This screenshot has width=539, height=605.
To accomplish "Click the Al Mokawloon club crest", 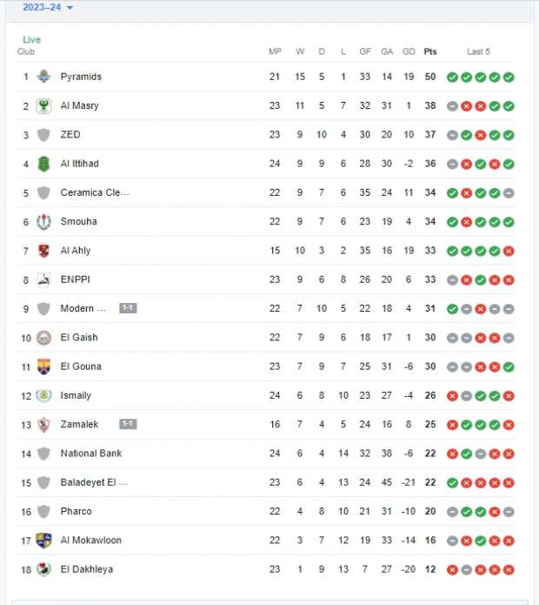I will click(43, 540).
